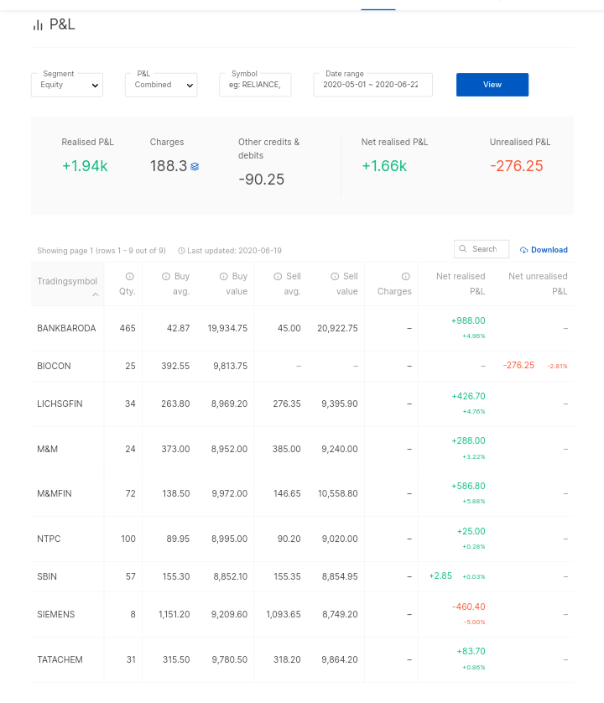Download the P&L report
Image resolution: width=604 pixels, height=703 pixels.
coord(544,250)
